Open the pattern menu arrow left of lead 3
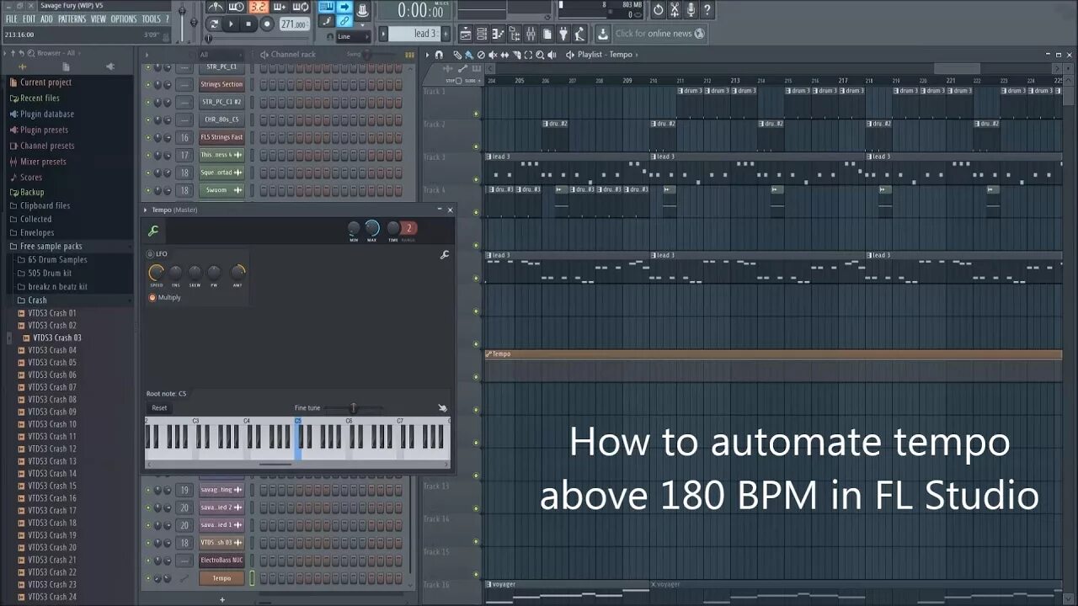This screenshot has height=606, width=1078. [384, 34]
